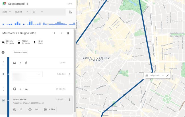Click train icon in 8 h 57 min segment
The width and height of the screenshot is (185, 117).
(x=15, y=89)
